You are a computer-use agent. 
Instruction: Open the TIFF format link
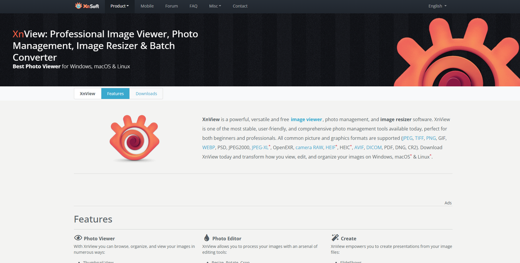(419, 138)
